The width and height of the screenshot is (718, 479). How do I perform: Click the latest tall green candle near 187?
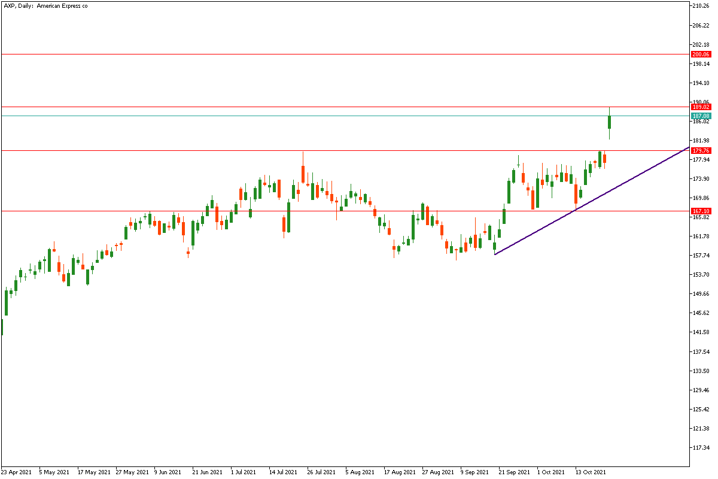click(609, 122)
